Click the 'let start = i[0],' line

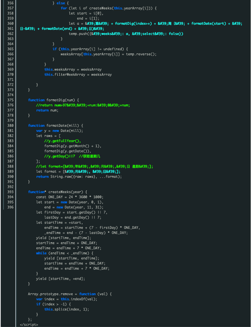point(86,13)
